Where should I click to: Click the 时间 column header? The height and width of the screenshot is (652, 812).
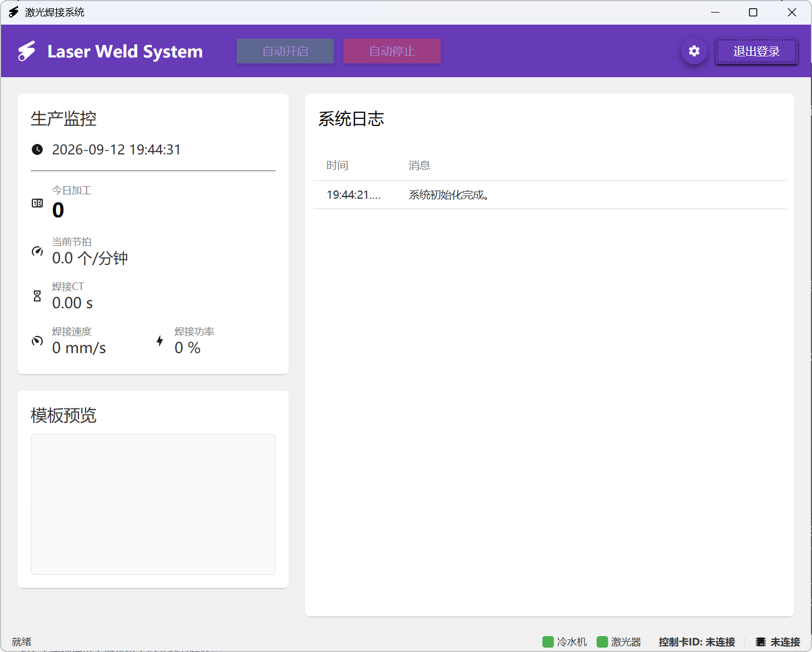coord(338,165)
